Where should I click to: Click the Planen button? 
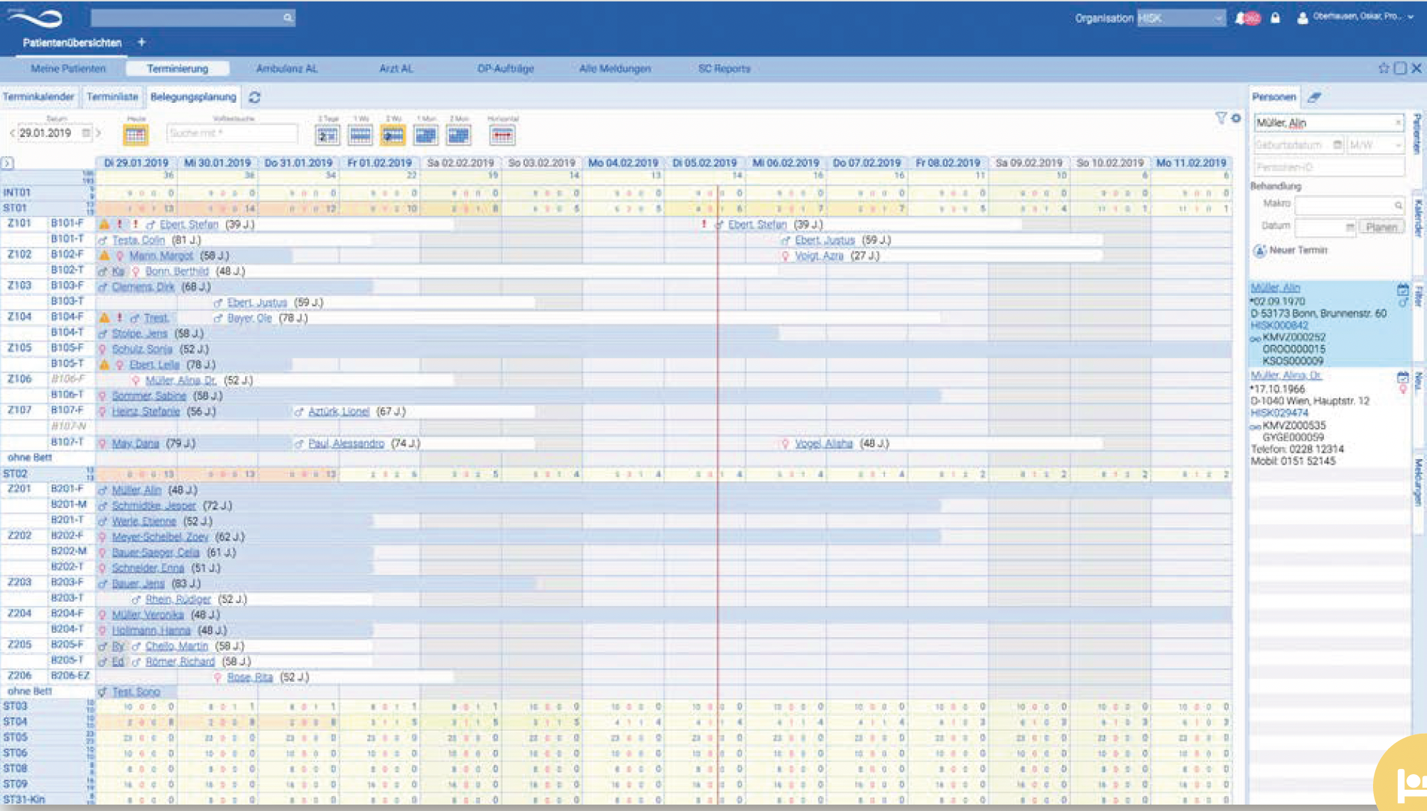pyautogui.click(x=1381, y=227)
